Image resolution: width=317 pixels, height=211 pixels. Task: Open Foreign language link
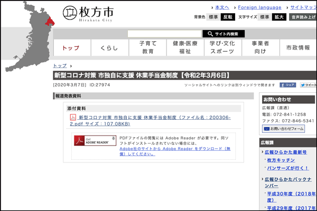click(x=259, y=7)
